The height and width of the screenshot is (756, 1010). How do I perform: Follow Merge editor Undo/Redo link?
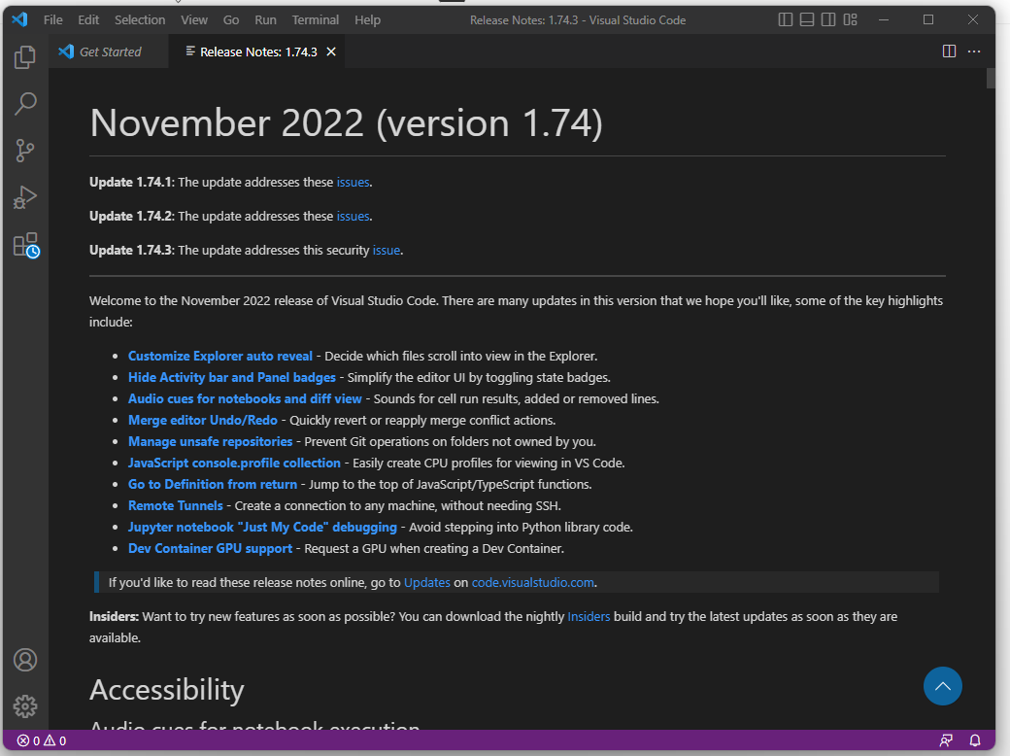203,420
